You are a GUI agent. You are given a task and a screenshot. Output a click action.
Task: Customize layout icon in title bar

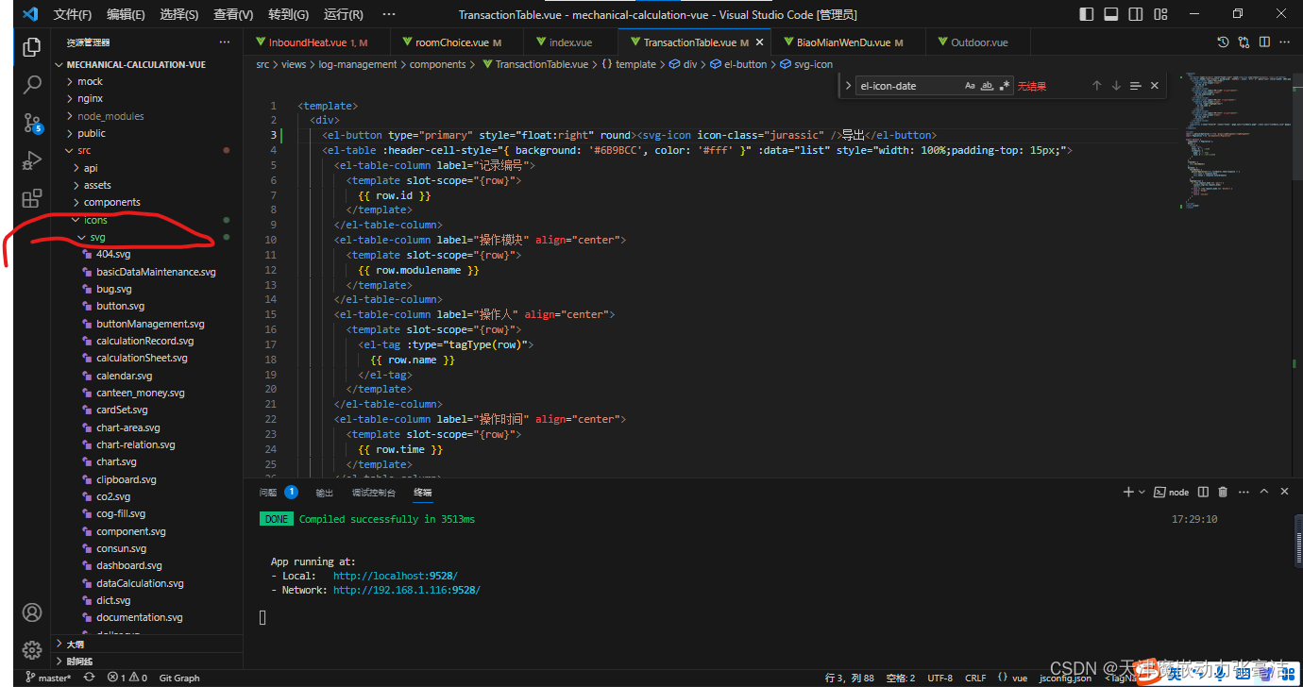click(1160, 14)
